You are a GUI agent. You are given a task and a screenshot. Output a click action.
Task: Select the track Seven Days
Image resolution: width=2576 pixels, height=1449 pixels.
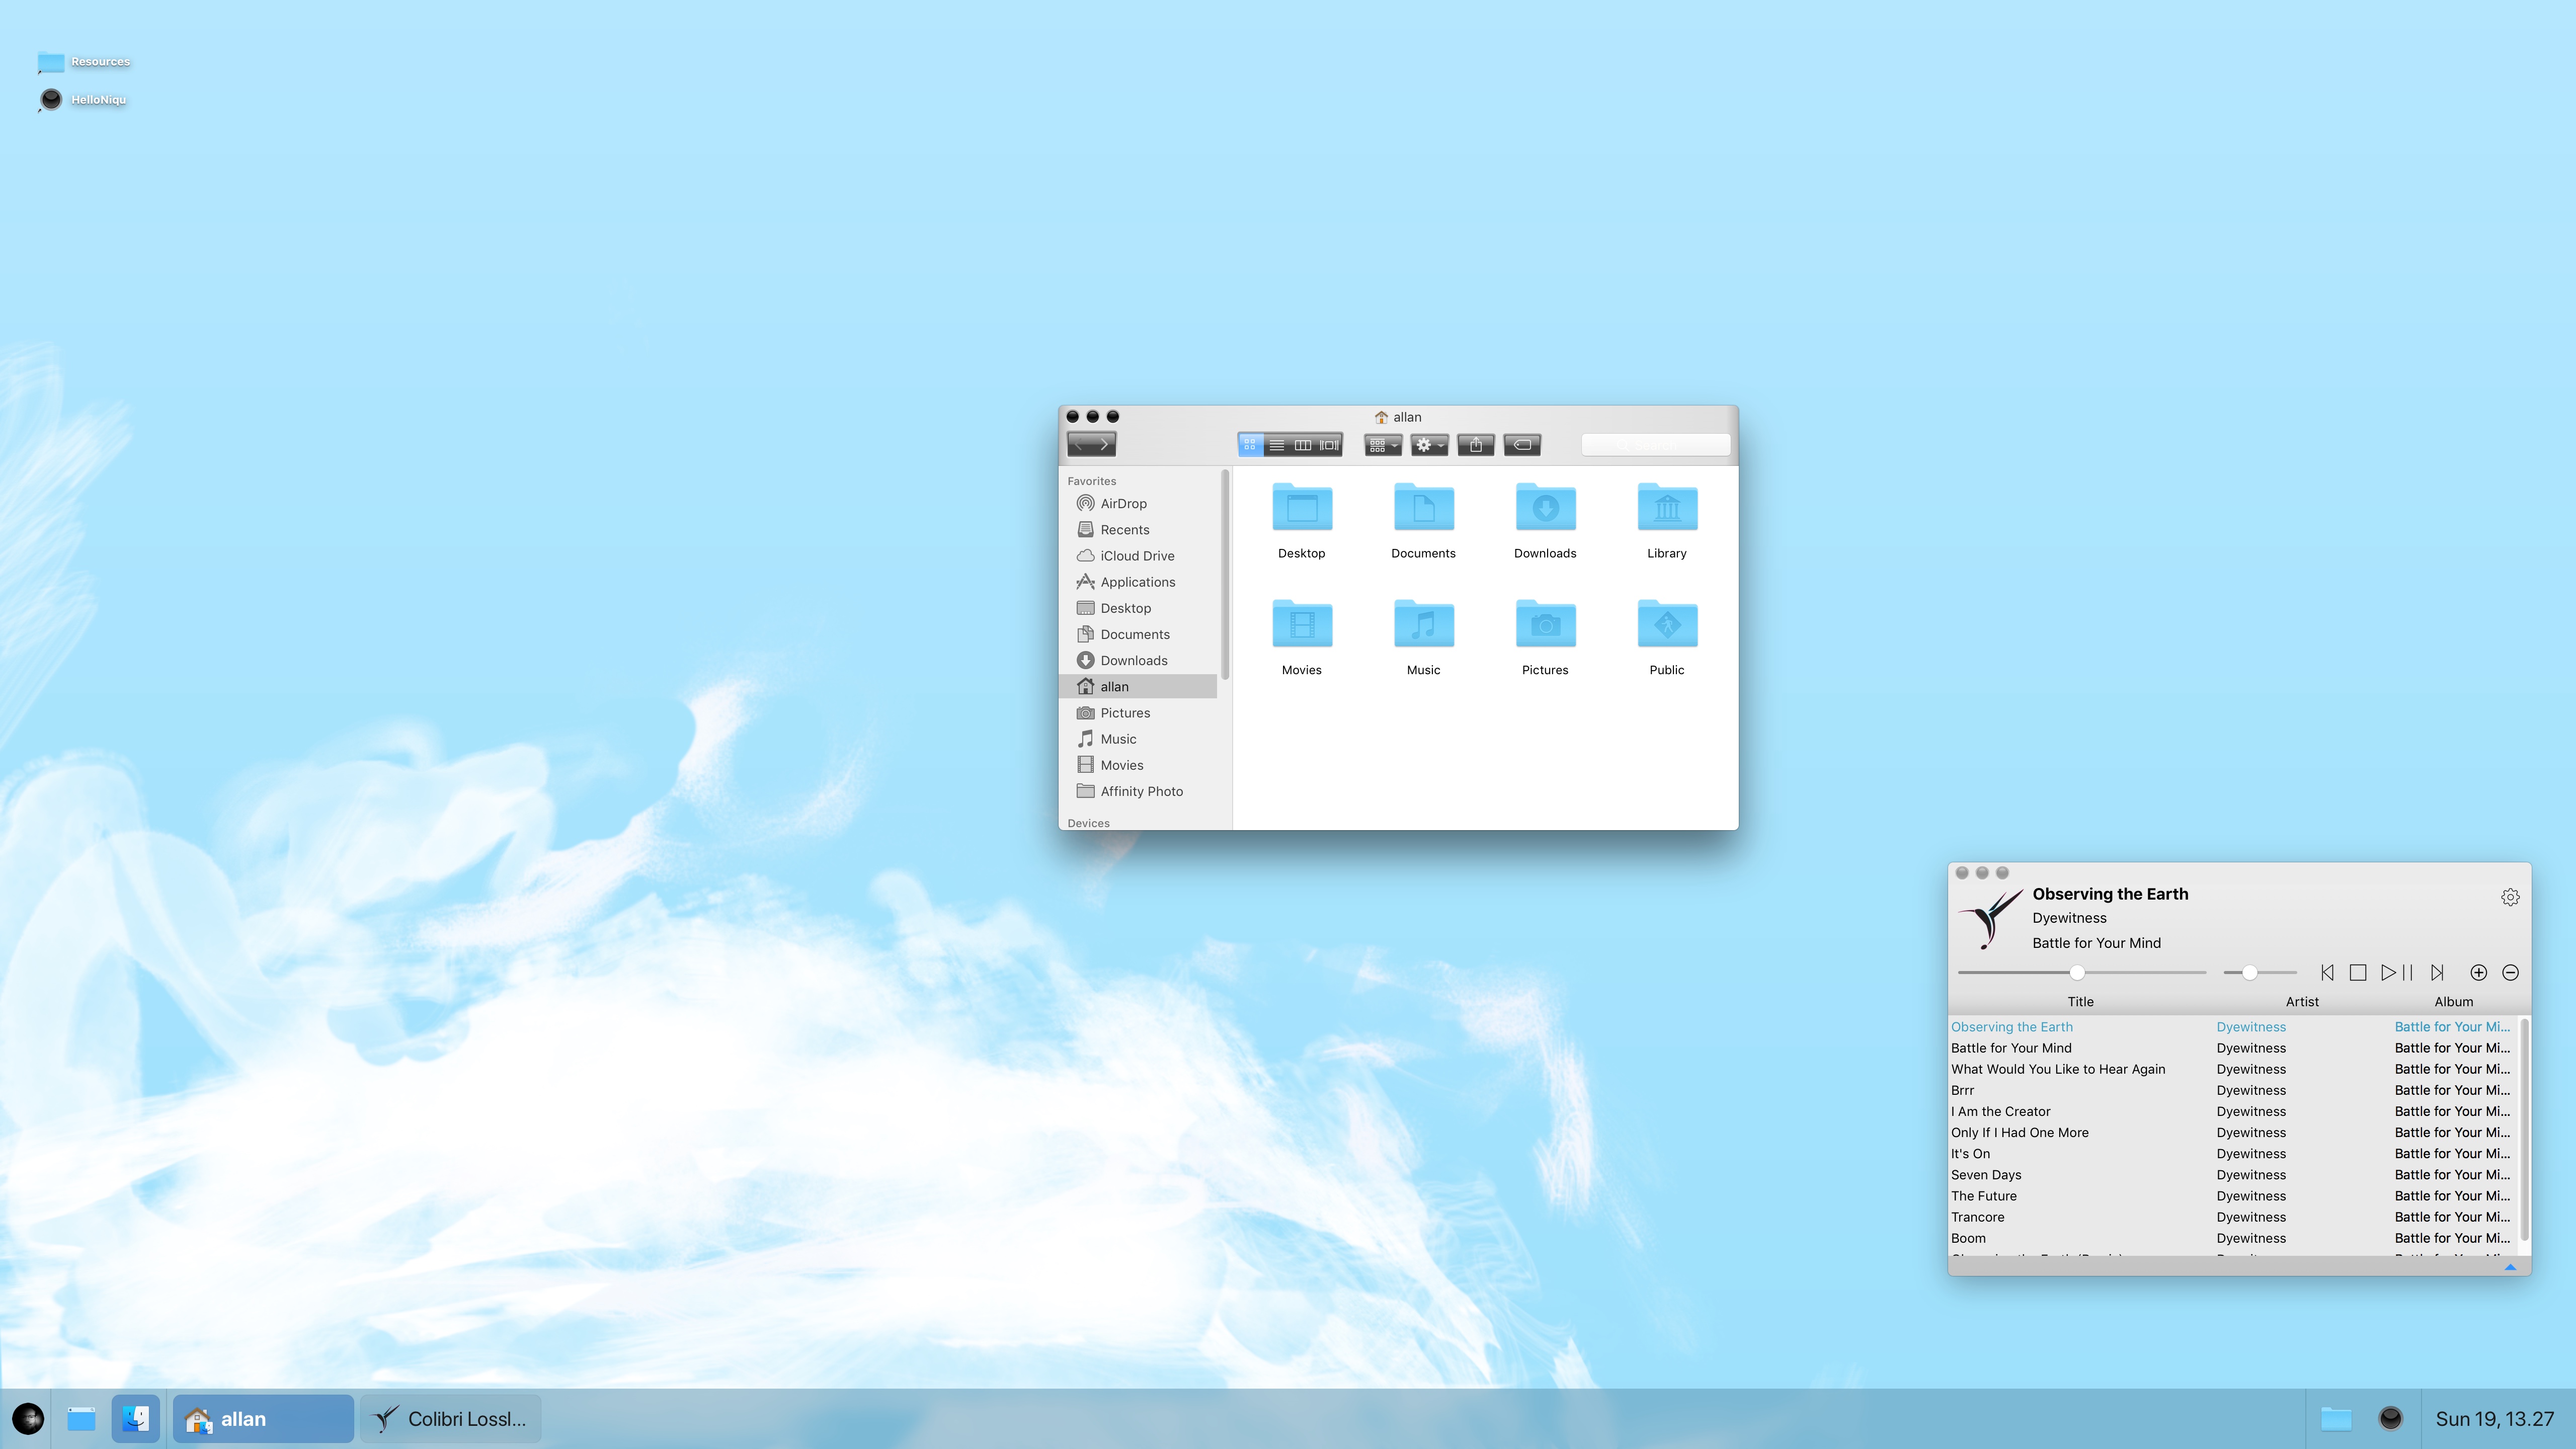coord(1986,1175)
